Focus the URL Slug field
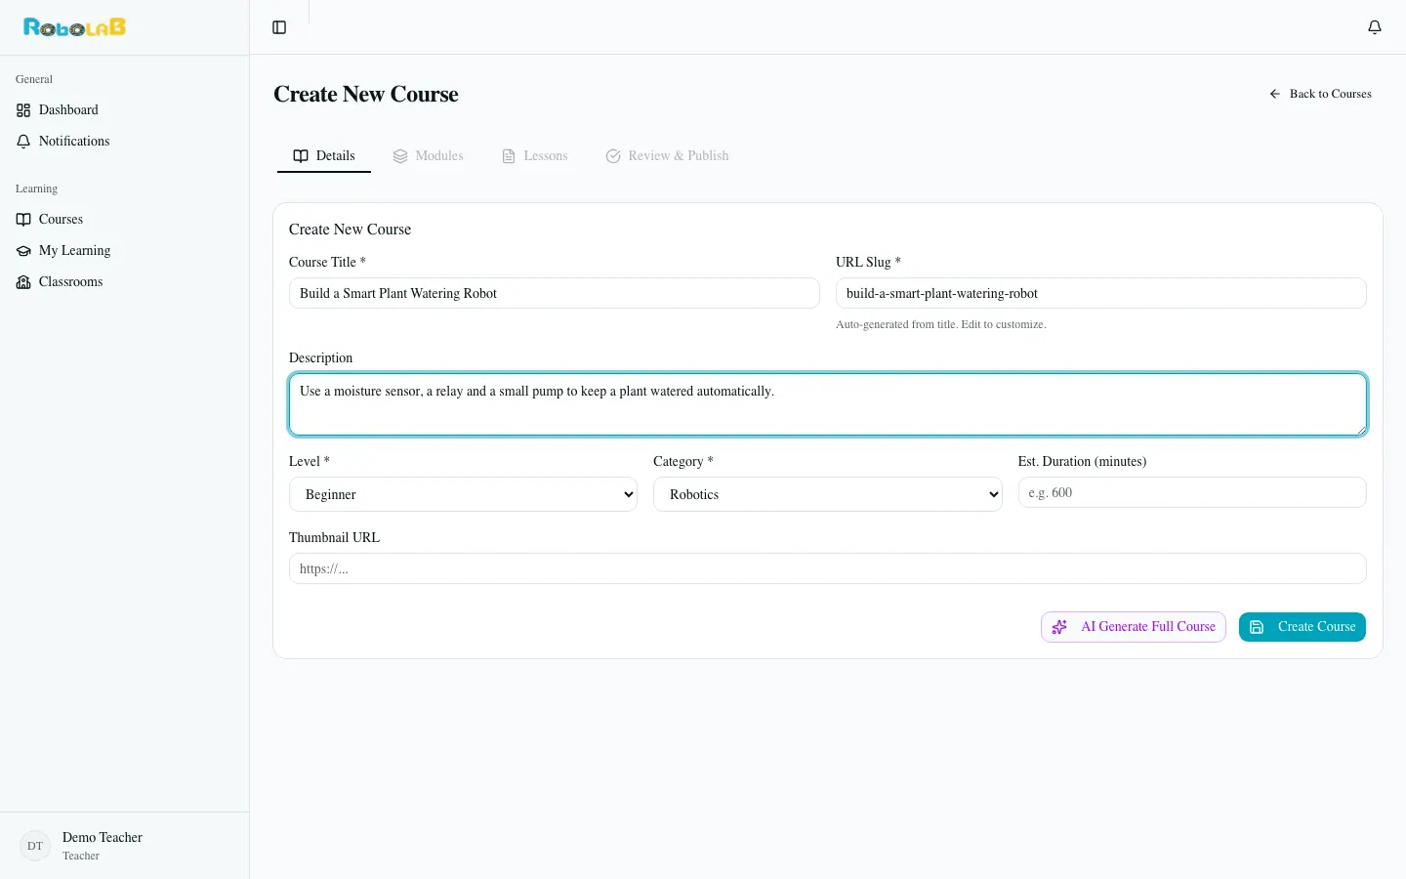 (x=1100, y=293)
